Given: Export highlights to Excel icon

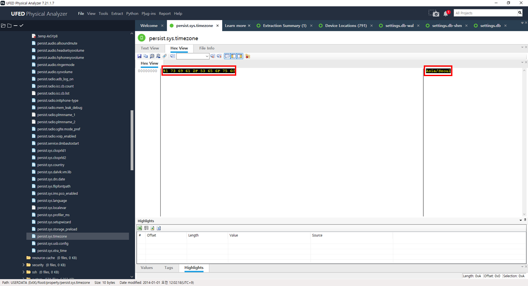Looking at the screenshot, I should point(140,228).
